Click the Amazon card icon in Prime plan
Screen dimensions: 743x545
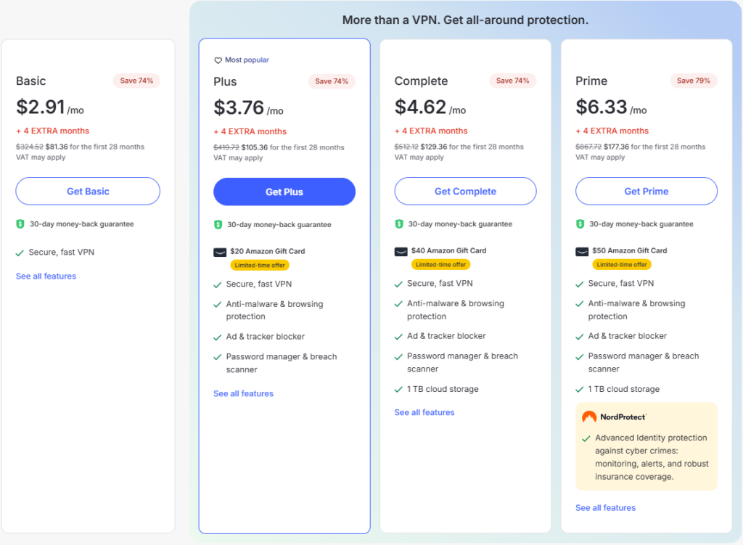pyautogui.click(x=582, y=251)
